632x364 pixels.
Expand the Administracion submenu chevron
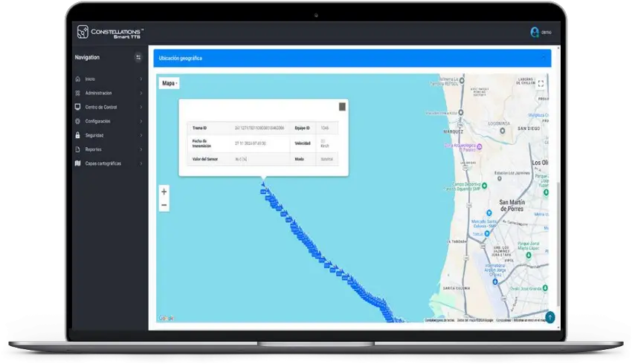pos(141,93)
